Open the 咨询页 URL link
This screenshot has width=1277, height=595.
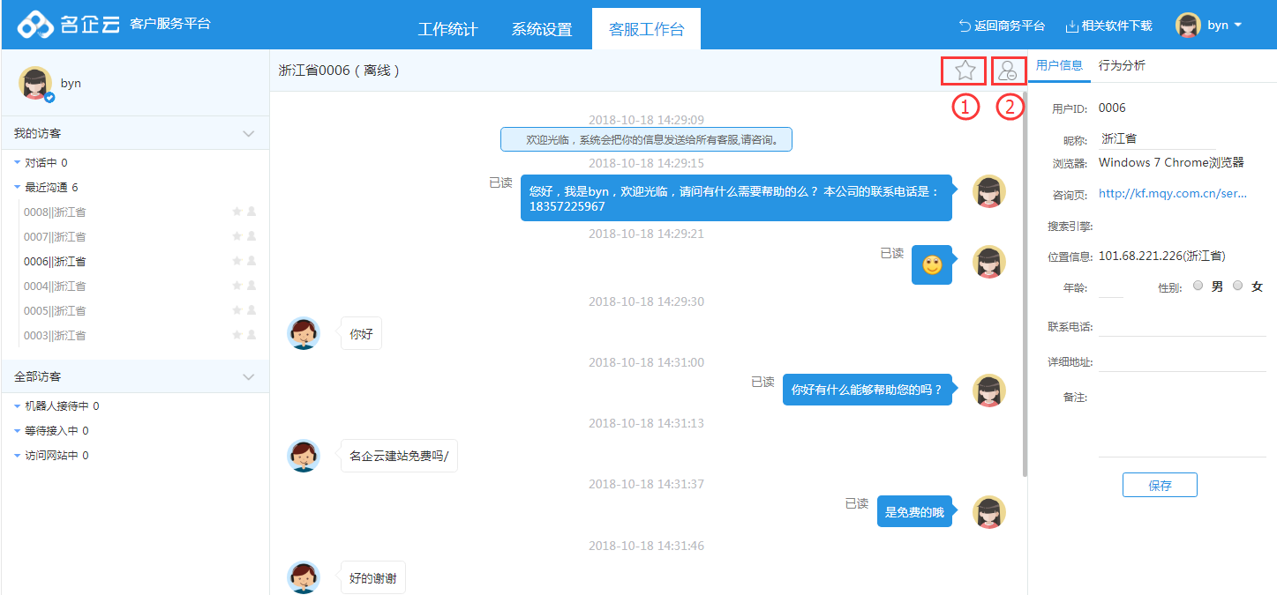(x=1172, y=193)
